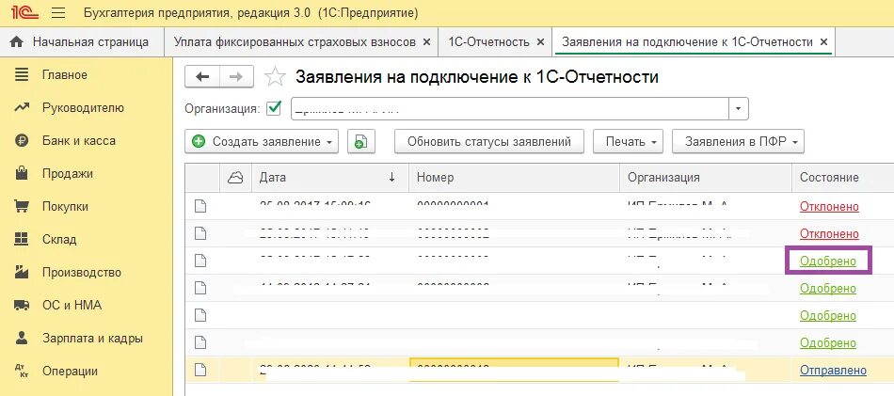This screenshot has width=894, height=396.
Task: Open the Печать dropdown
Action: tap(629, 141)
